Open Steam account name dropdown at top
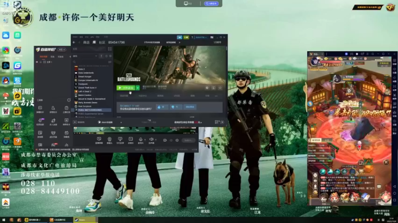Screen dimensions: 398x223 [x=201, y=37]
